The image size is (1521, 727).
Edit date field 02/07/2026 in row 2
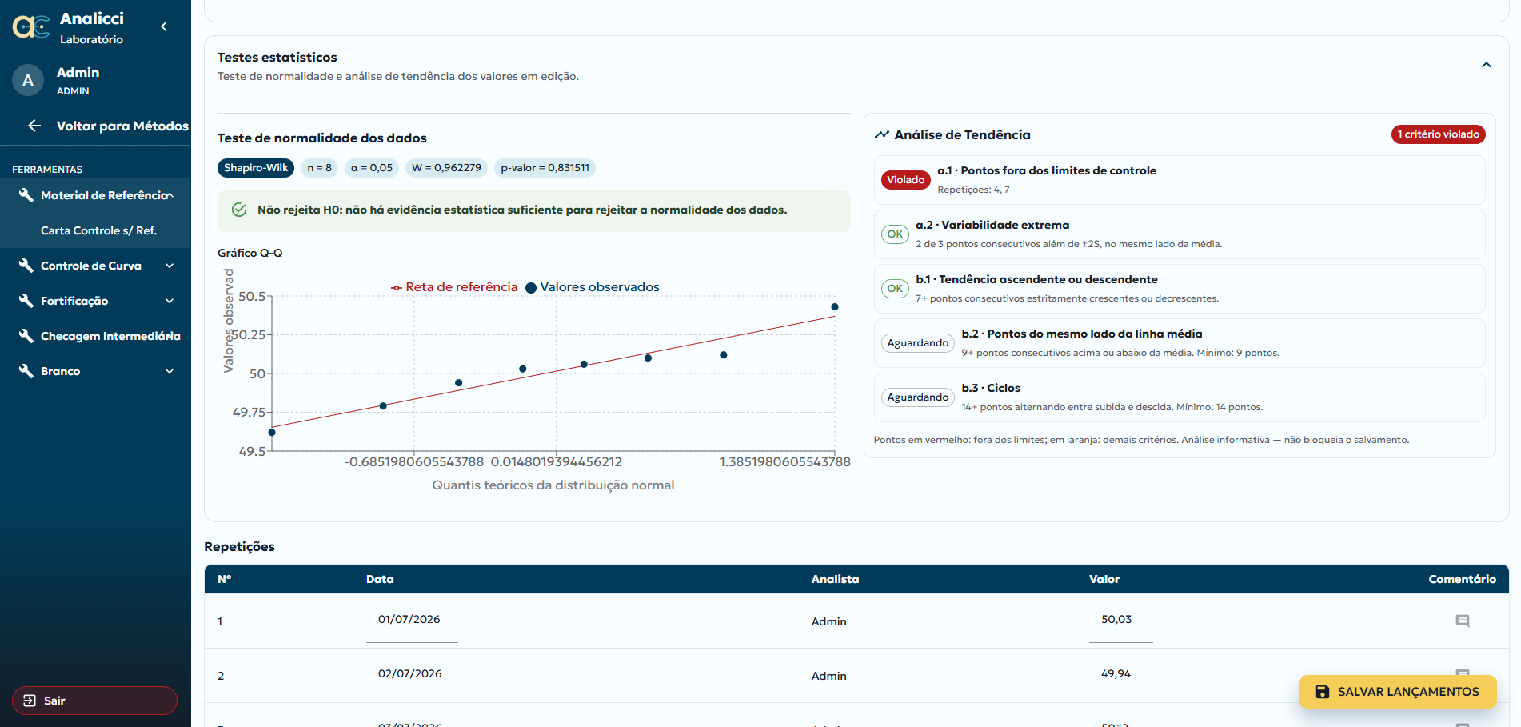tap(412, 674)
